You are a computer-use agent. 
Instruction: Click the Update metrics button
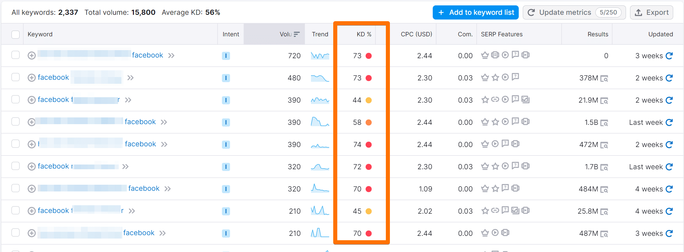[574, 12]
